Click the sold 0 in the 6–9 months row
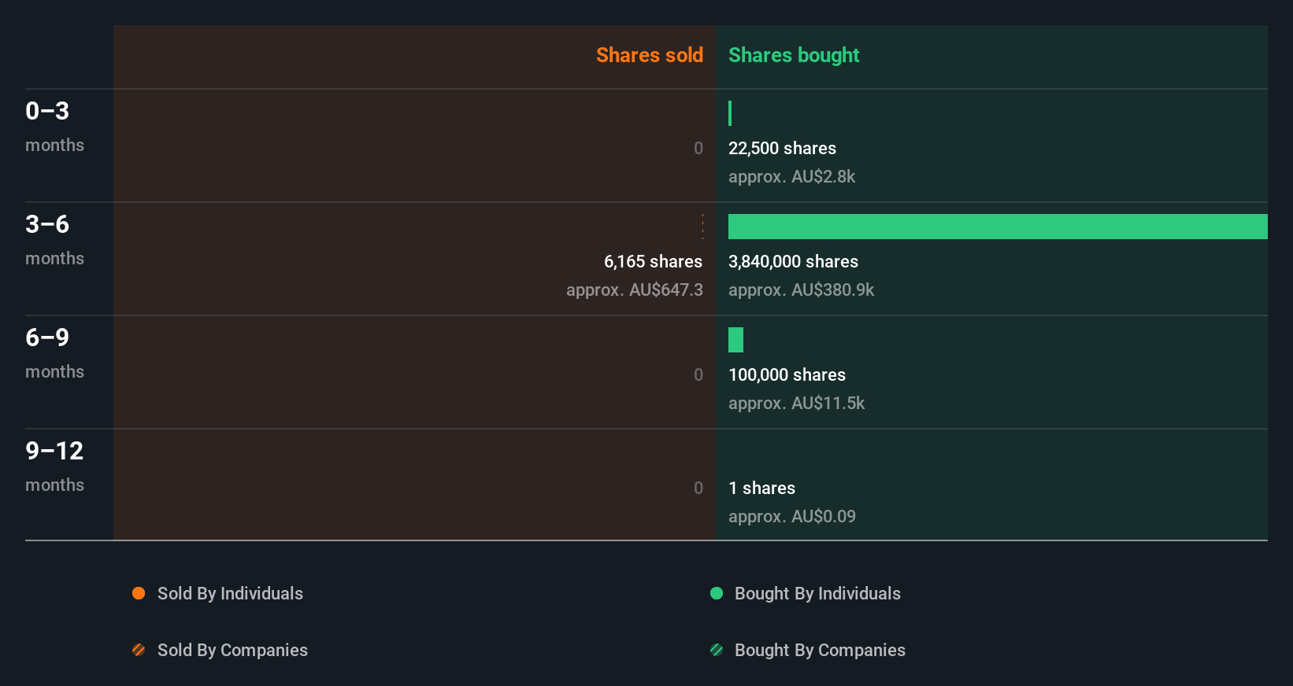Image resolution: width=1293 pixels, height=686 pixels. pos(698,374)
